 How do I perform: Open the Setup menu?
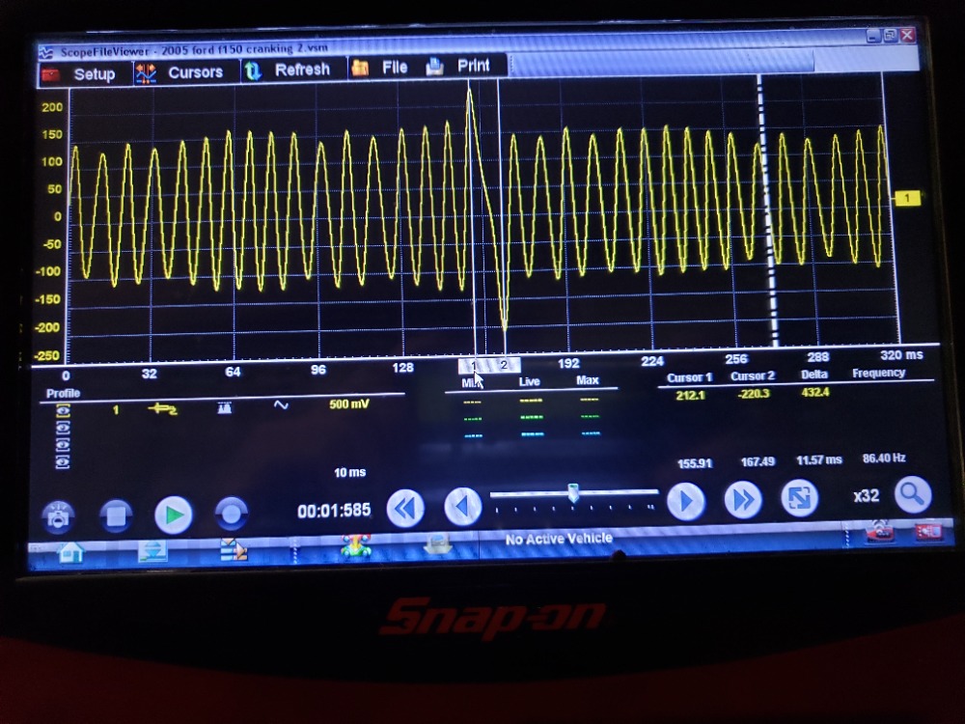pyautogui.click(x=80, y=73)
